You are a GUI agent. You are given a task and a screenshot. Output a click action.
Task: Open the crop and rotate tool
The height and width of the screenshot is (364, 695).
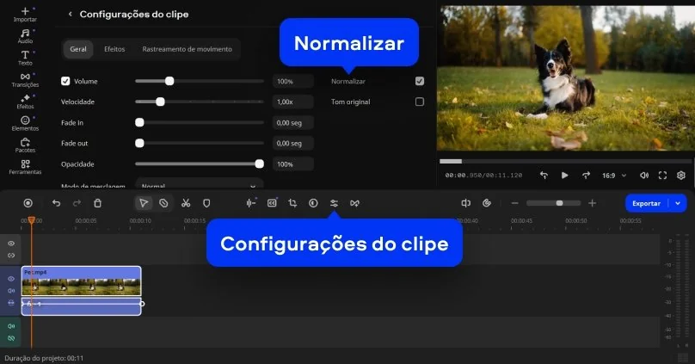tap(292, 203)
